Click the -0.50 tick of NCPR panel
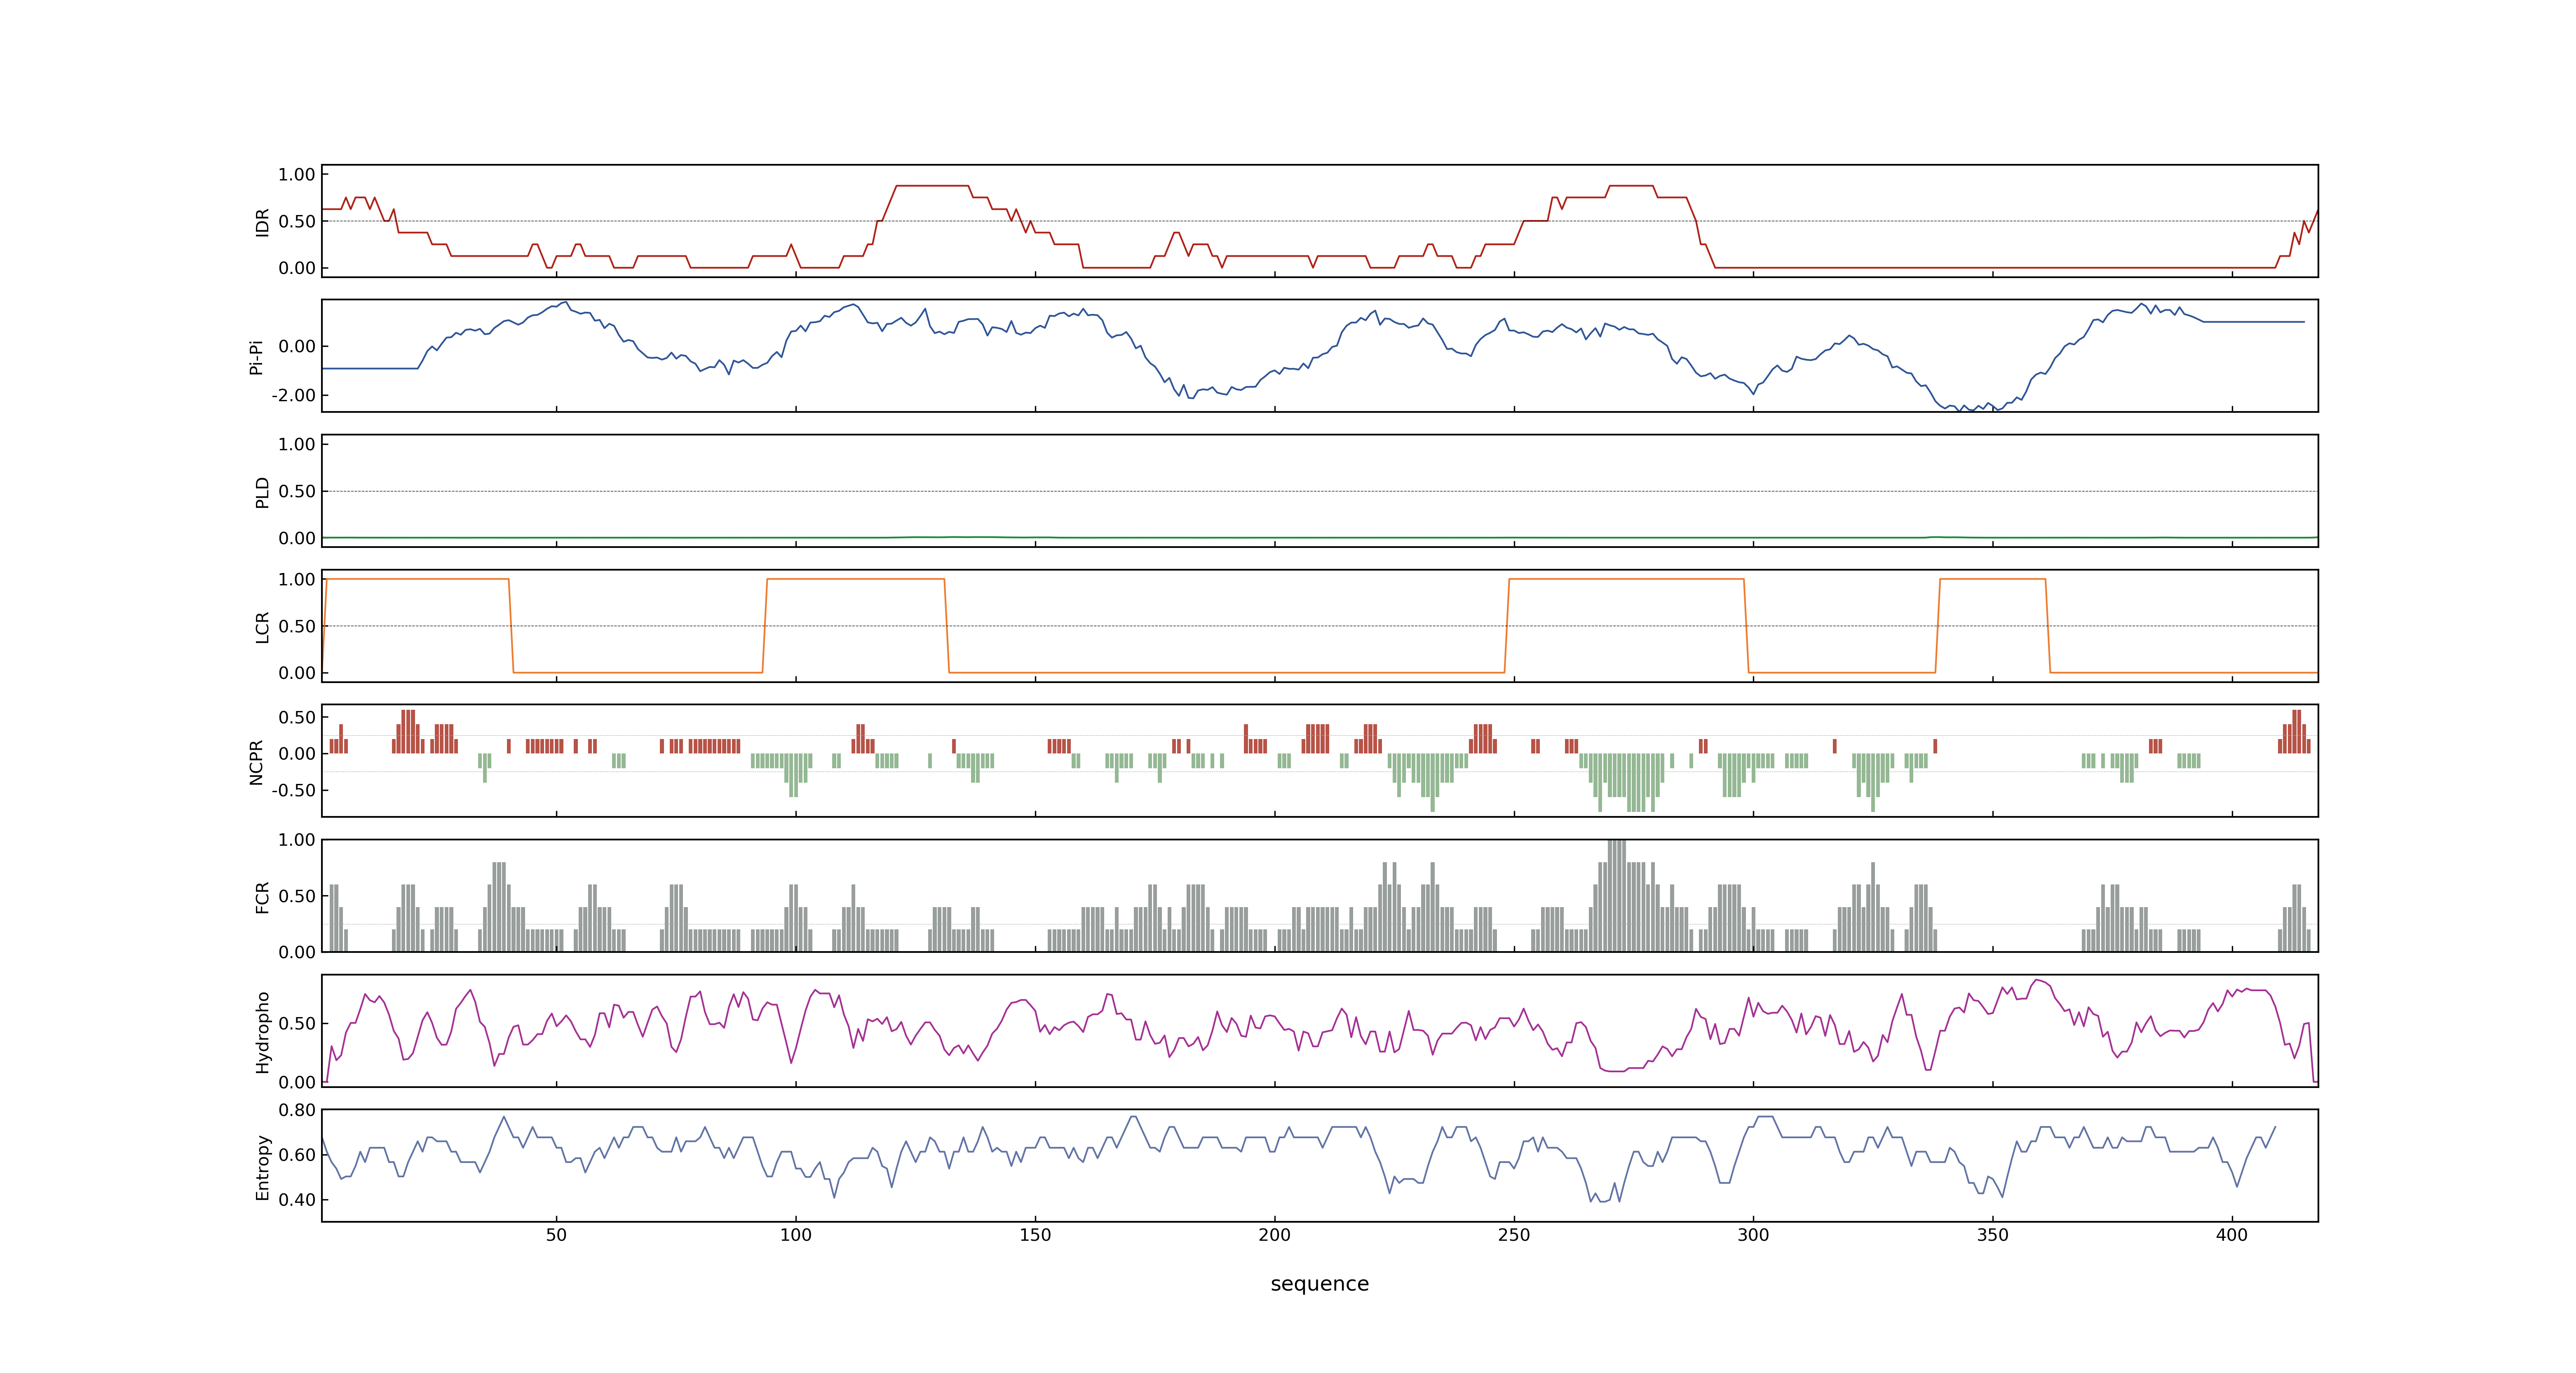Viewport: 2576px width, 1373px height. (294, 791)
